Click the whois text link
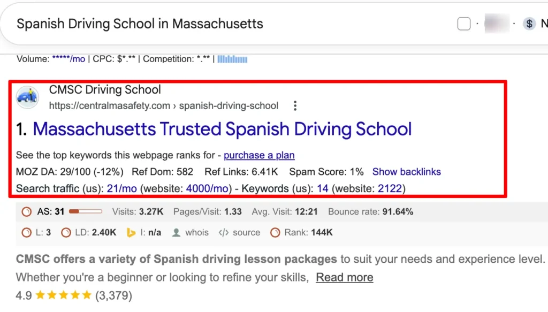548x312 pixels. pyautogui.click(x=197, y=233)
